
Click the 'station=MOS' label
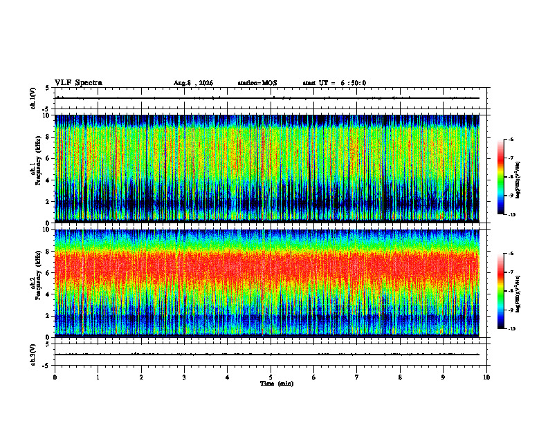pyautogui.click(x=257, y=83)
